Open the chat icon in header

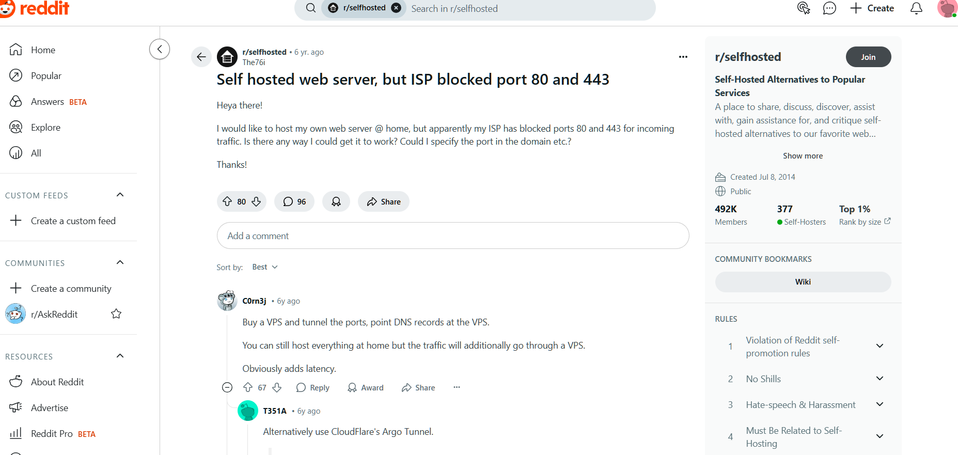click(829, 8)
